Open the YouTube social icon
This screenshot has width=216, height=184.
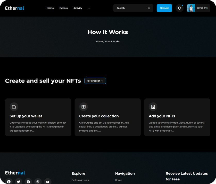pyautogui.click(x=48, y=182)
